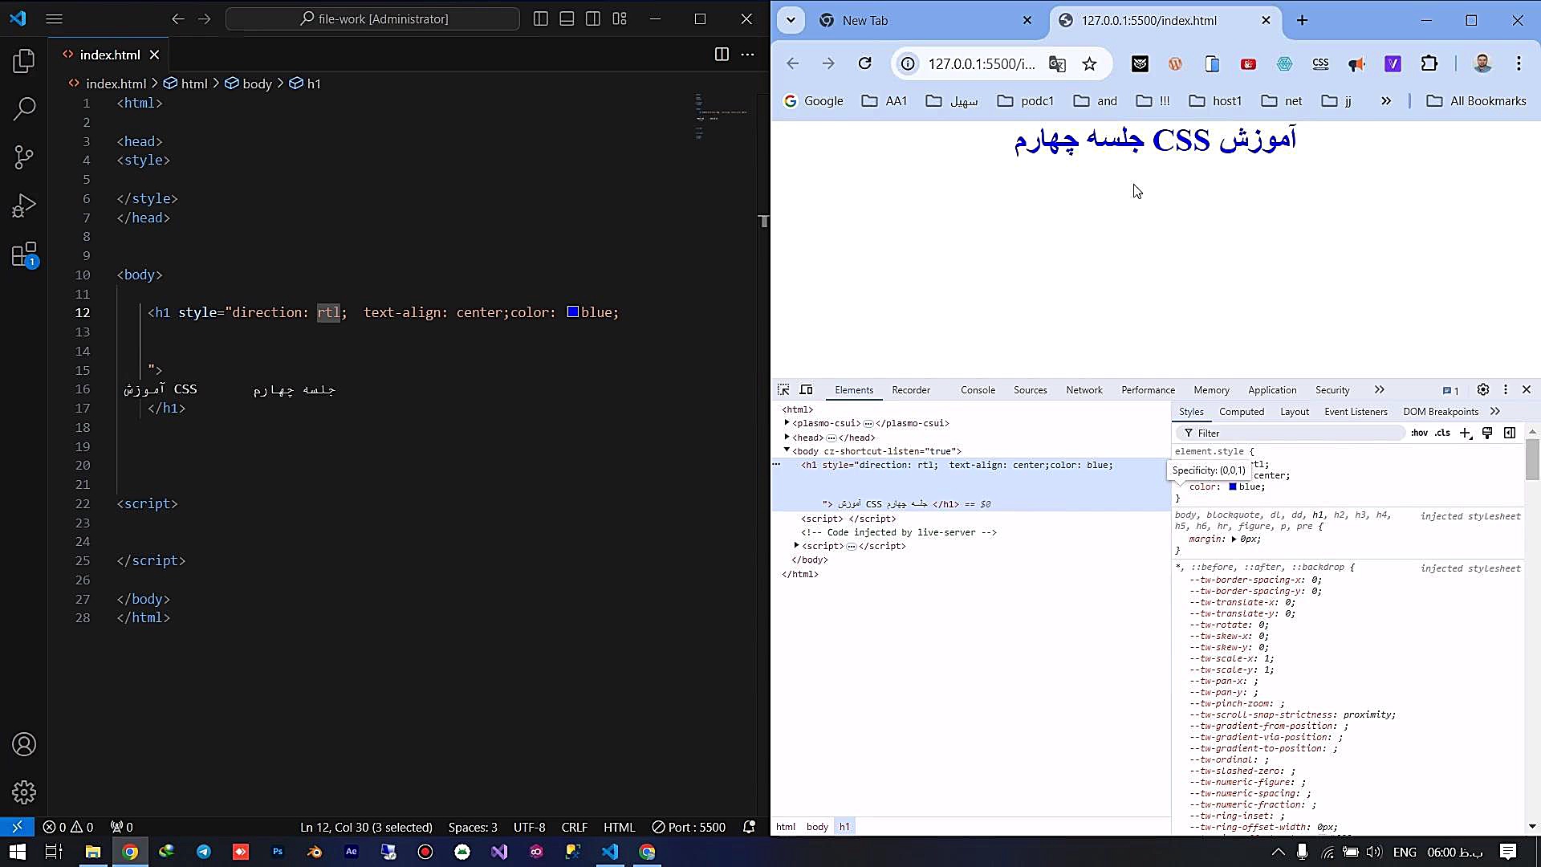
Task: Show more bookmarks overflow chevron
Action: point(1385,101)
